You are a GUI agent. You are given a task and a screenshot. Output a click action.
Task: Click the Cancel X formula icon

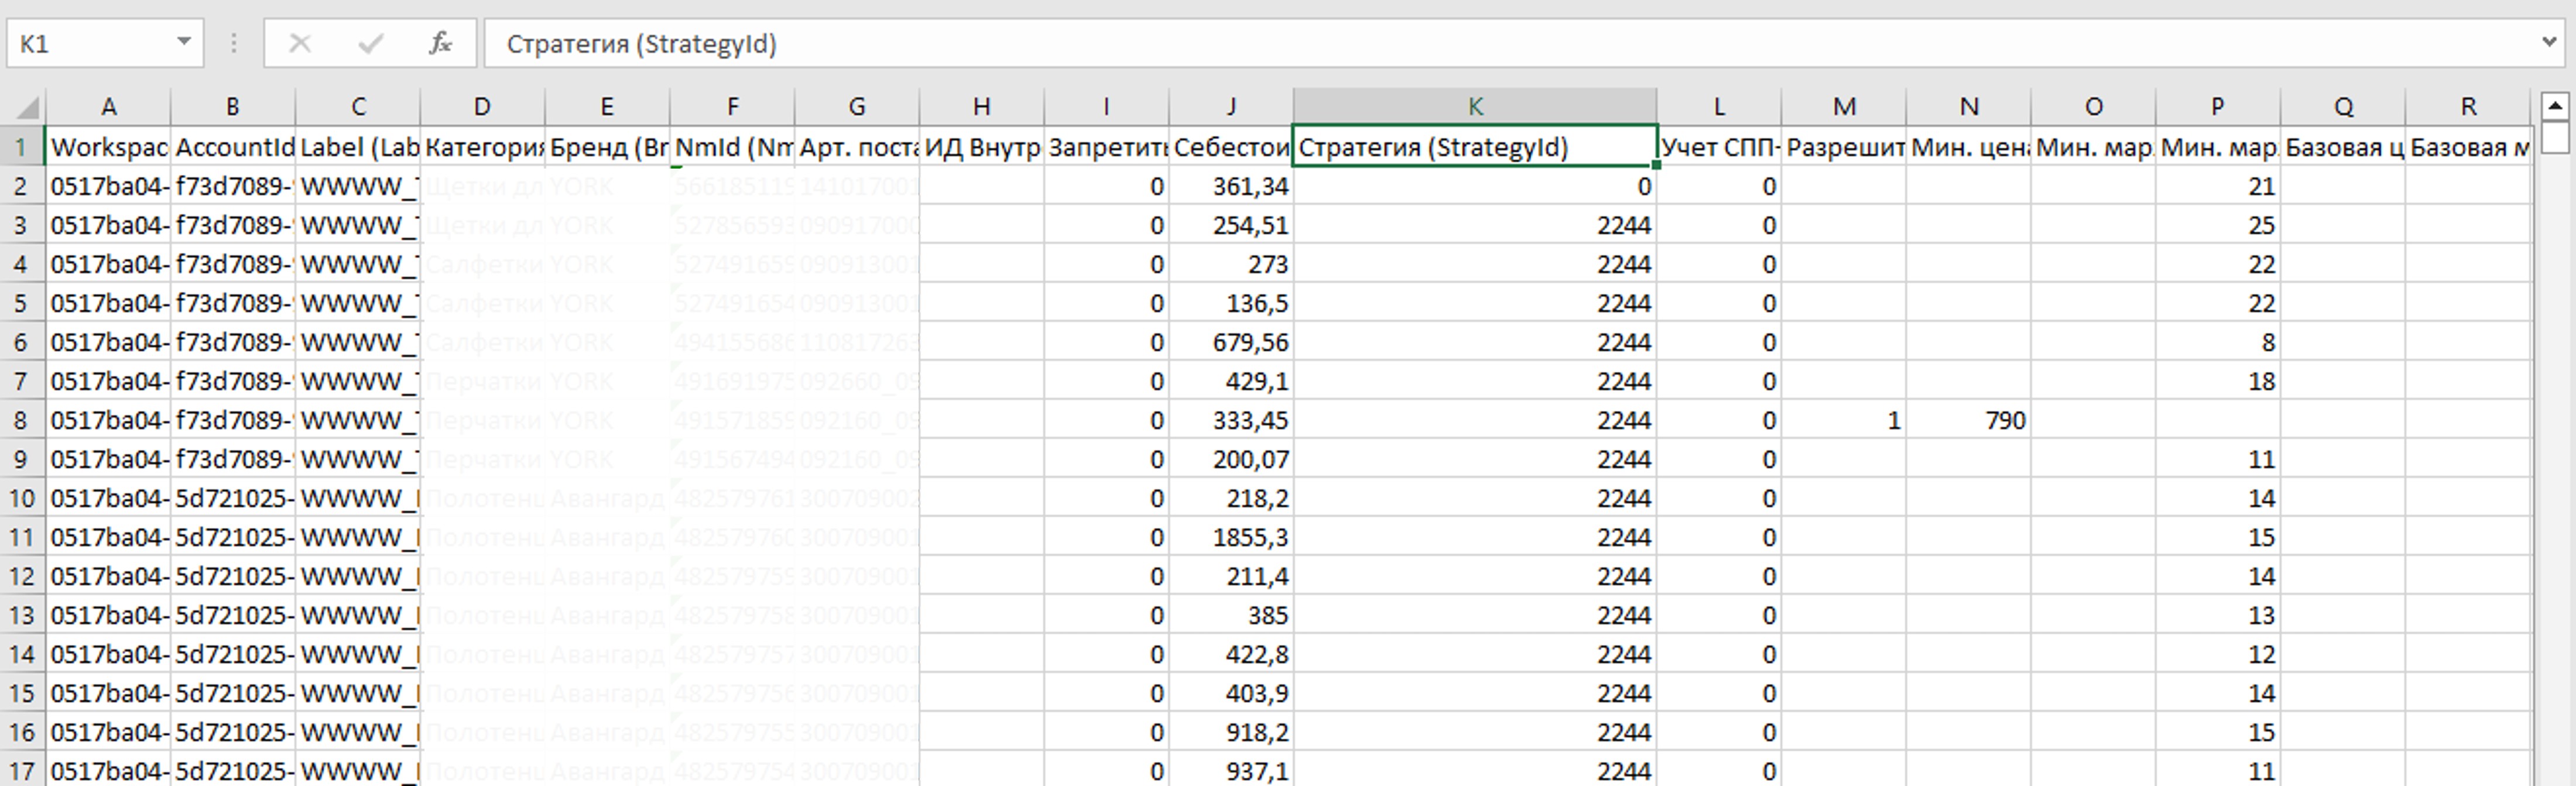pos(300,43)
